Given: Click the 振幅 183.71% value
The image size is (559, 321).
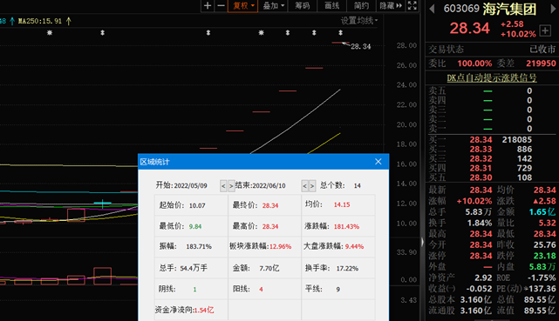Looking at the screenshot, I should pyautogui.click(x=199, y=246).
